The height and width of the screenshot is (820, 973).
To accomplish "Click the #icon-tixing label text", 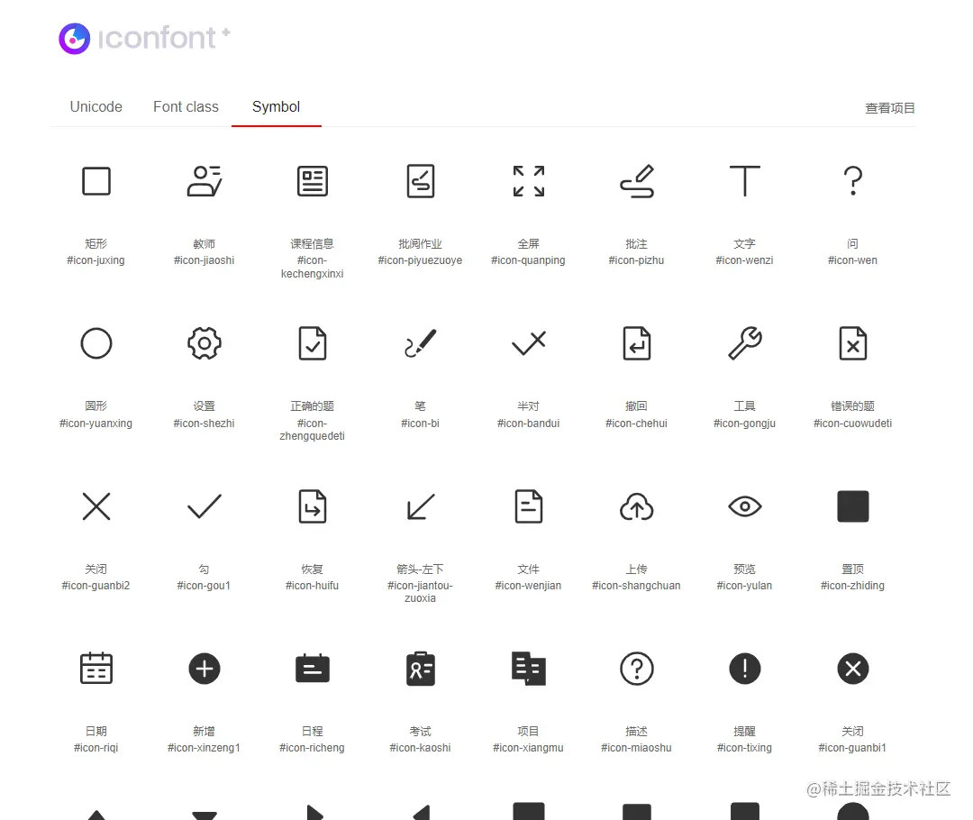I will 745,747.
